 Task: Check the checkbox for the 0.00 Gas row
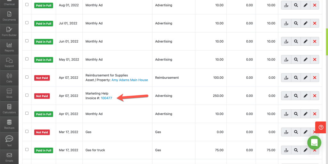[x=27, y=131]
